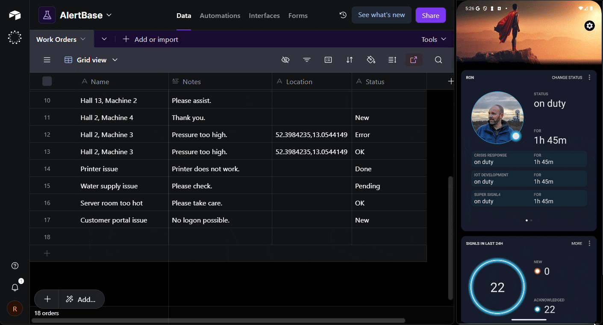Click the Share and sync view icon

(x=414, y=60)
